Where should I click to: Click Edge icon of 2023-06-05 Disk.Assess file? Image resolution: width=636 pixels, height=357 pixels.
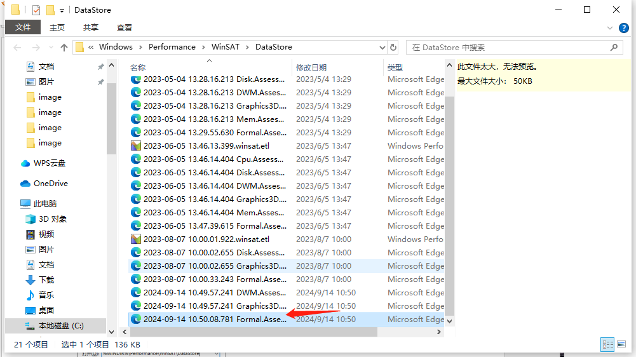click(136, 172)
